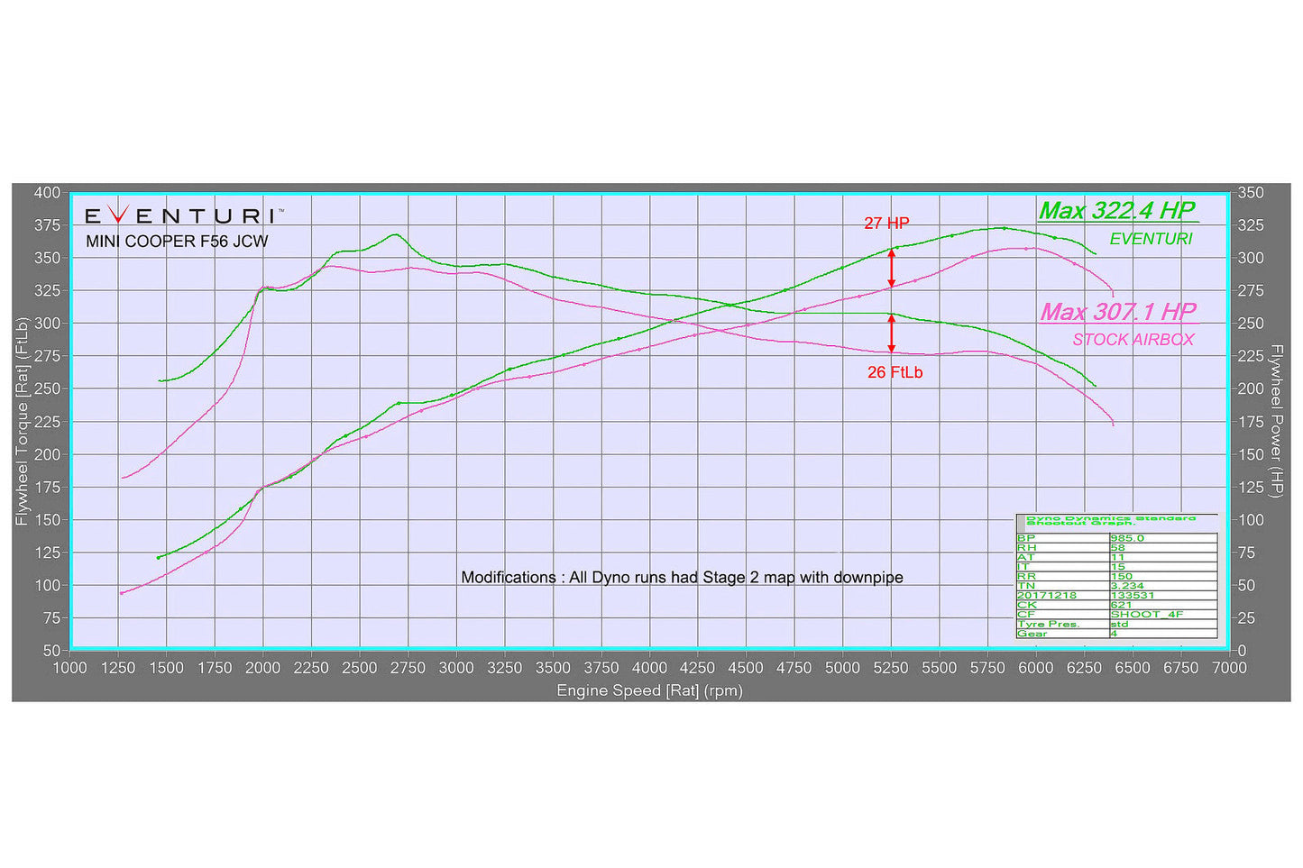1303x868 pixels.
Task: Click the 'Dyno Dynamics Standard Shootout Graph' header
Action: 1111,520
